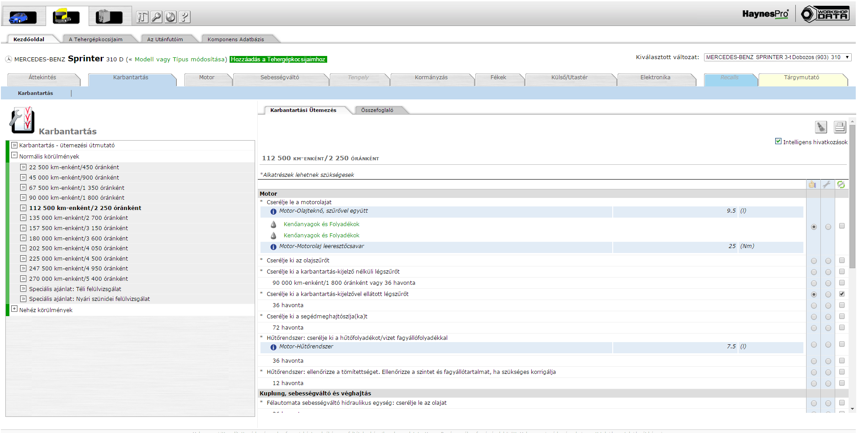Click the key icon in top toolbar

(156, 17)
